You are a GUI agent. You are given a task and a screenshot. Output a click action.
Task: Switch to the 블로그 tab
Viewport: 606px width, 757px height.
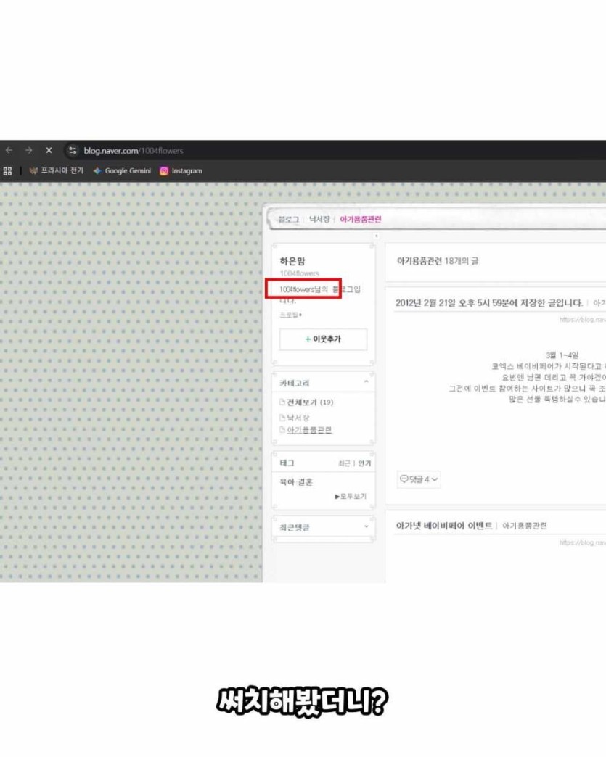(288, 219)
